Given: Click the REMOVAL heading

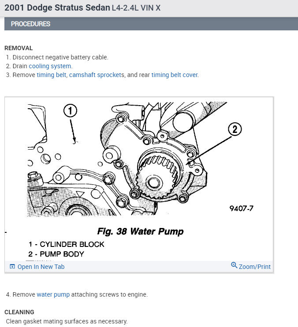Looking at the screenshot, I should (19, 48).
